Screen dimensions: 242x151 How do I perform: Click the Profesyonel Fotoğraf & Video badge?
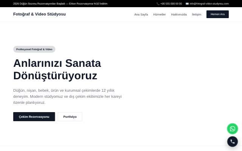(34, 49)
